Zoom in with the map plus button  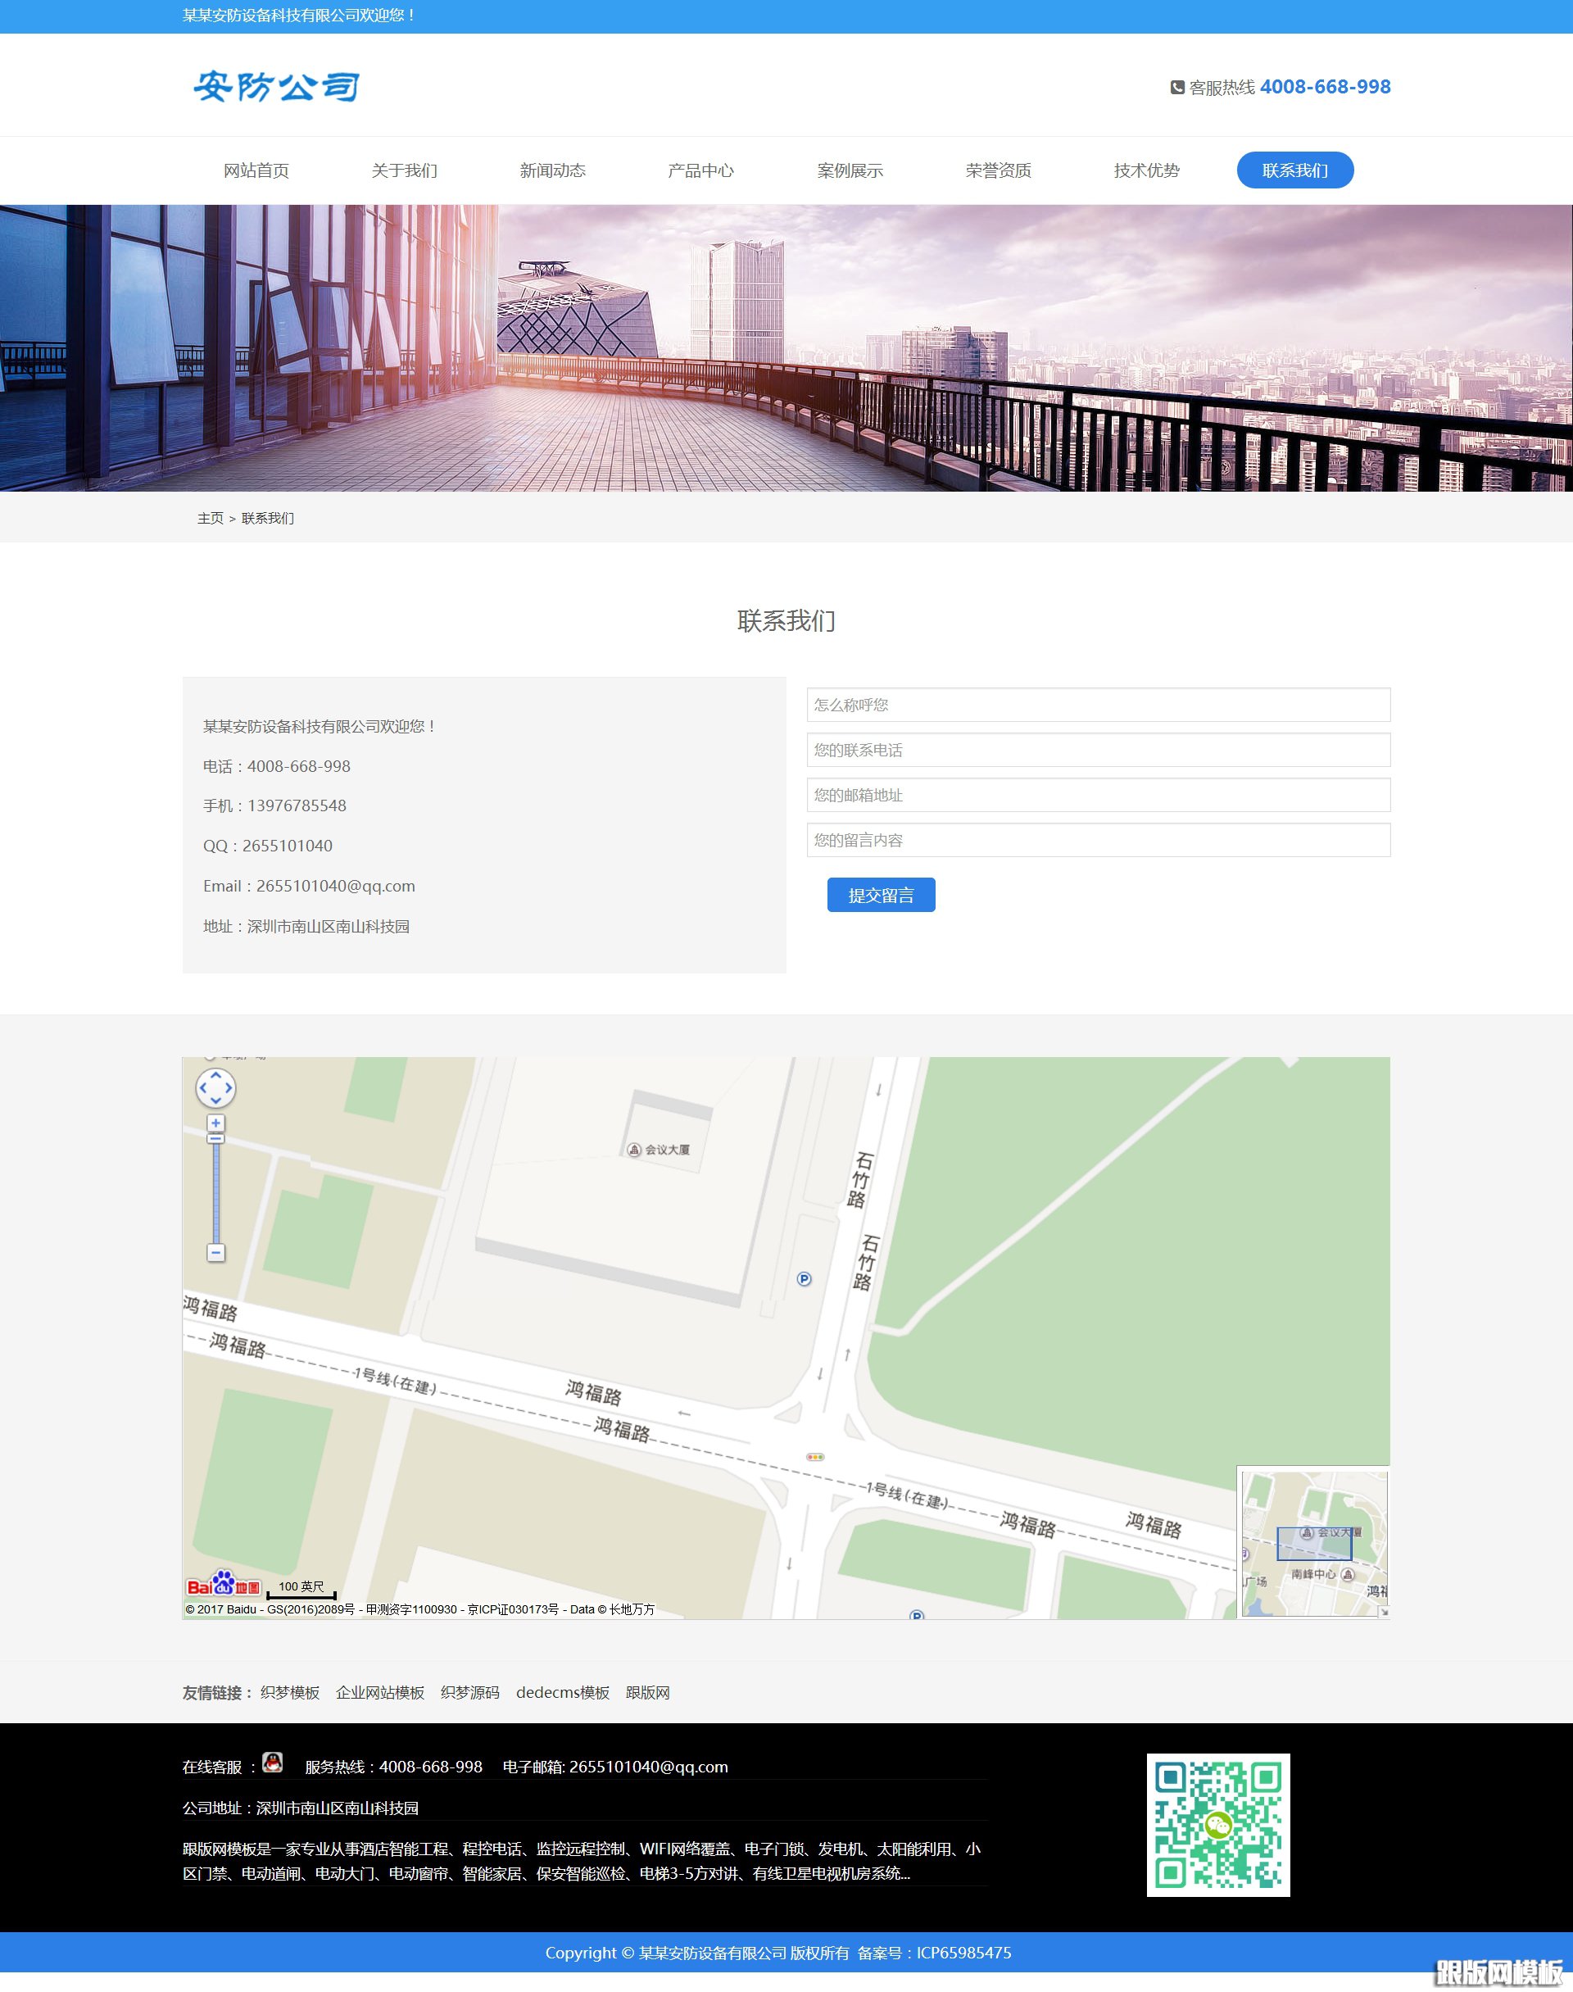[215, 1123]
